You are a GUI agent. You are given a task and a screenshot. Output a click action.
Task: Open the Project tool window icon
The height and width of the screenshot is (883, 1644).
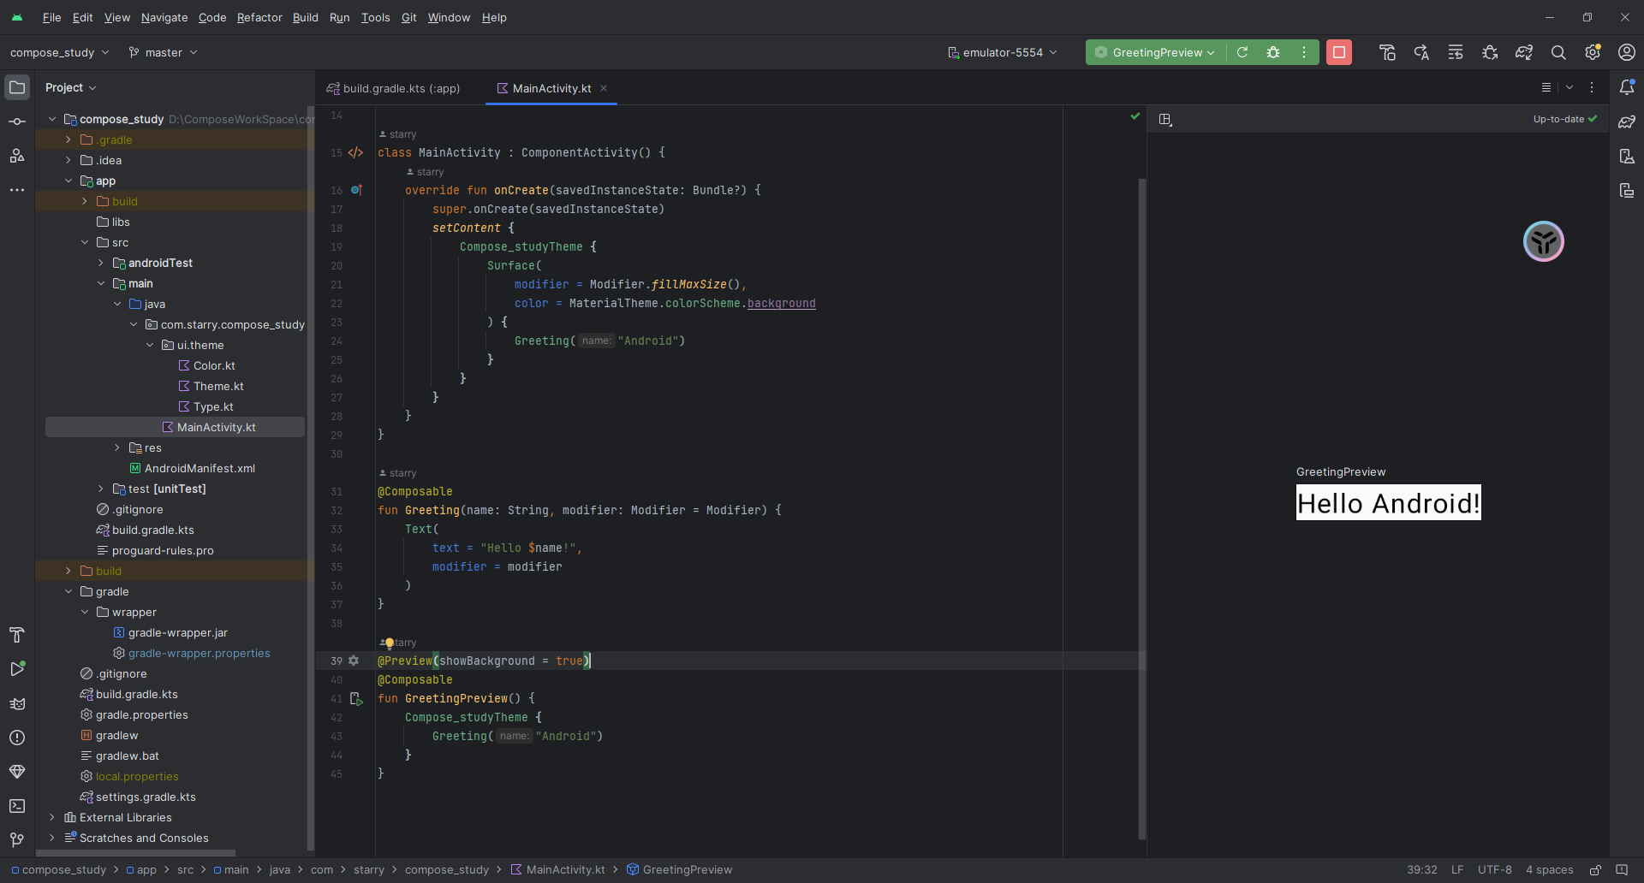coord(17,87)
